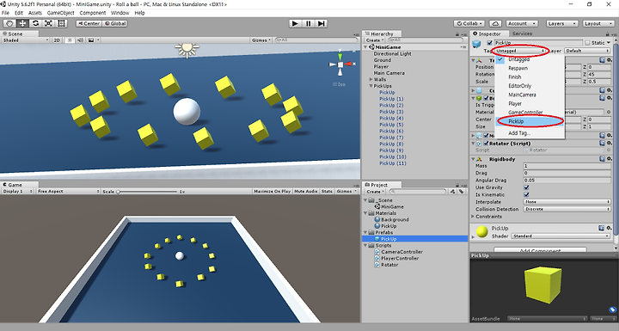Open the PickUp material help icon
This screenshot has width=619, height=331.
(601, 228)
